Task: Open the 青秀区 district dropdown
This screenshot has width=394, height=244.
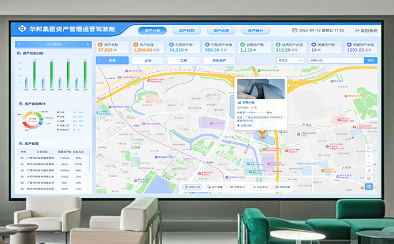Action: 290,60
